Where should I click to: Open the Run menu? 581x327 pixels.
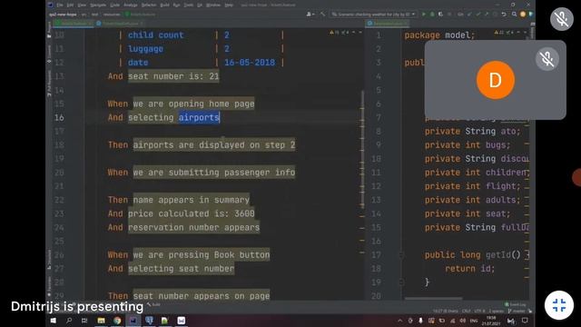click(177, 5)
